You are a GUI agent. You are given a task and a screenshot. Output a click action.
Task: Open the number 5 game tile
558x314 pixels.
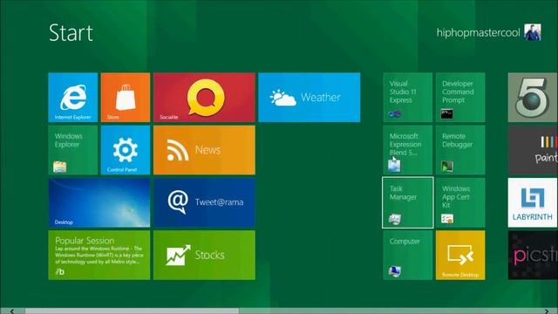(533, 97)
